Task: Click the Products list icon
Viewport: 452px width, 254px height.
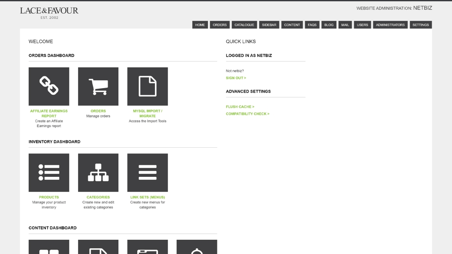Action: (49, 172)
